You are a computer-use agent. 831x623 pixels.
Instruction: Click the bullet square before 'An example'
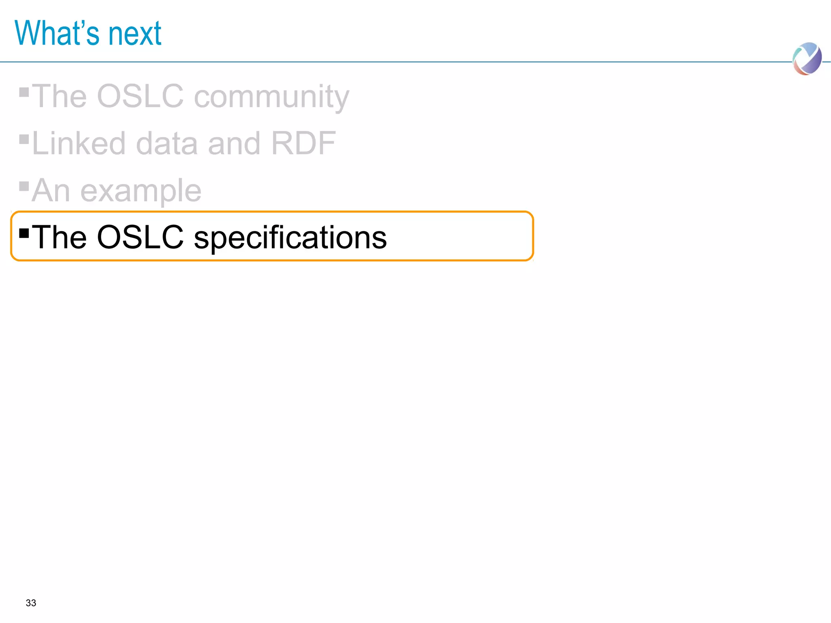24,186
